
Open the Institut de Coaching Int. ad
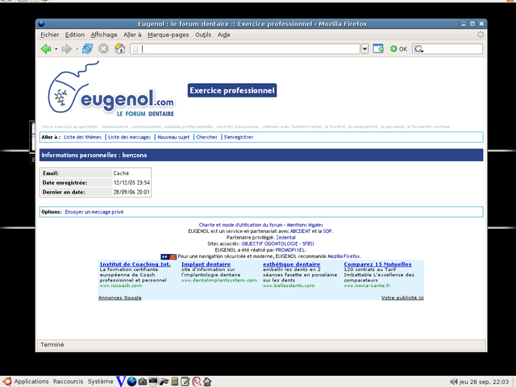(x=135, y=264)
